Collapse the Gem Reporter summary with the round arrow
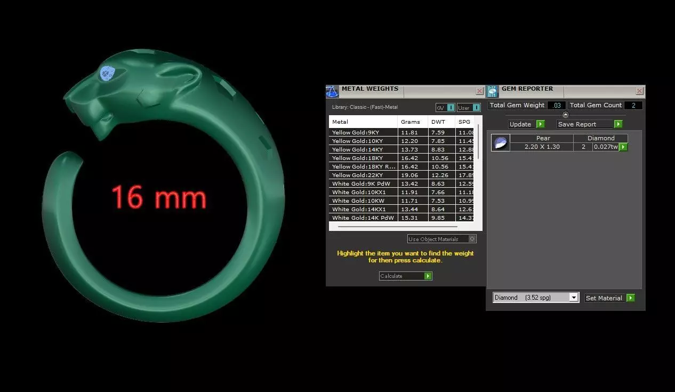This screenshot has height=392, width=675. [x=566, y=115]
